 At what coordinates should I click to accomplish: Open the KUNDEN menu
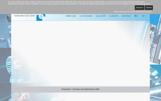point(114,16)
